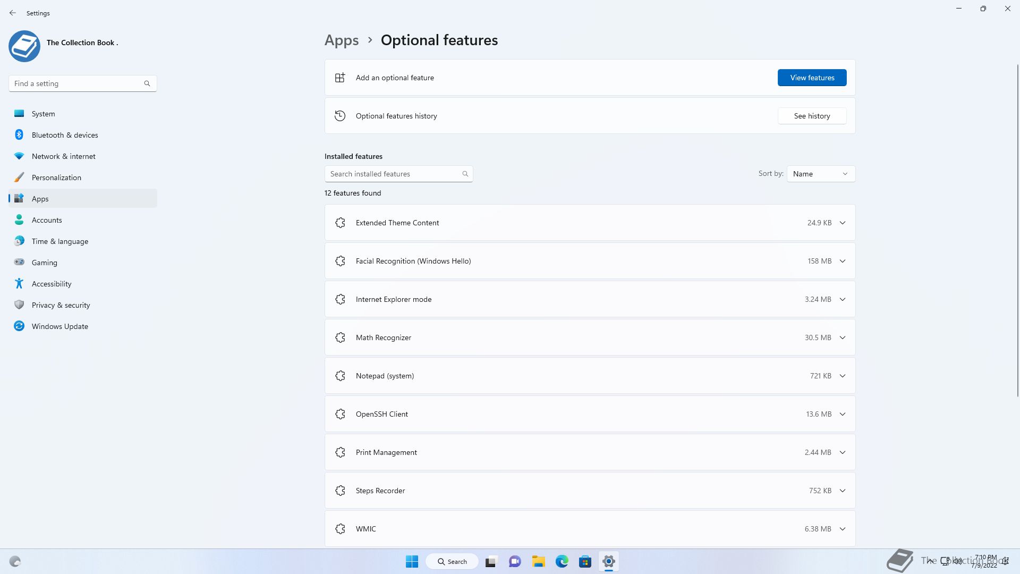This screenshot has height=574, width=1020.
Task: Click the Apps breadcrumb link
Action: coord(342,40)
